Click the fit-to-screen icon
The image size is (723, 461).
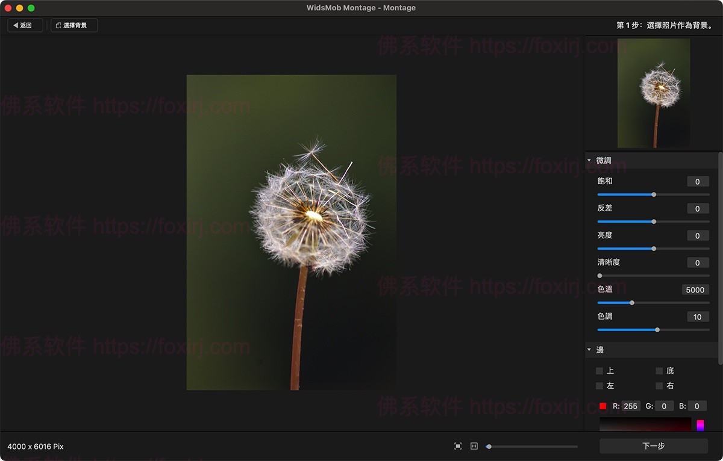tap(458, 446)
